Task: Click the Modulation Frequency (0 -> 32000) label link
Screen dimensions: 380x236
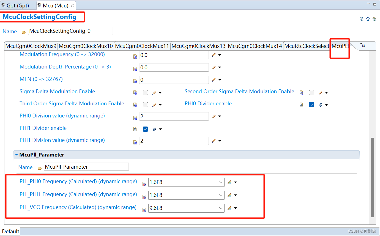Action: (62, 54)
